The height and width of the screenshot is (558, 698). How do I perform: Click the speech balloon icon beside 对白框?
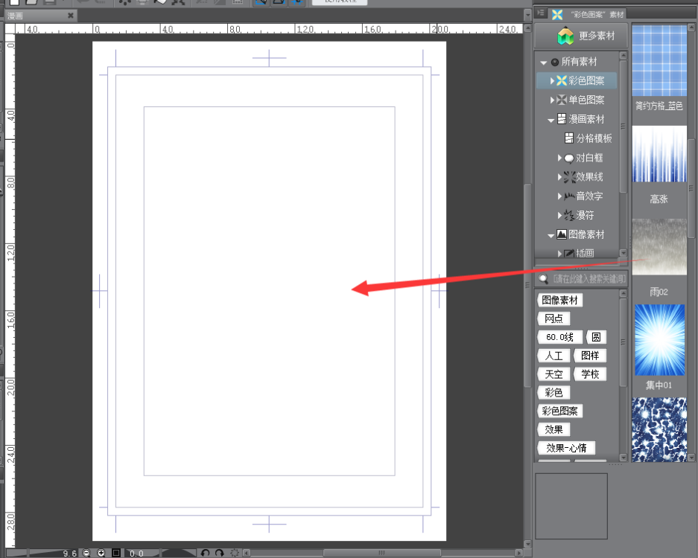click(569, 158)
